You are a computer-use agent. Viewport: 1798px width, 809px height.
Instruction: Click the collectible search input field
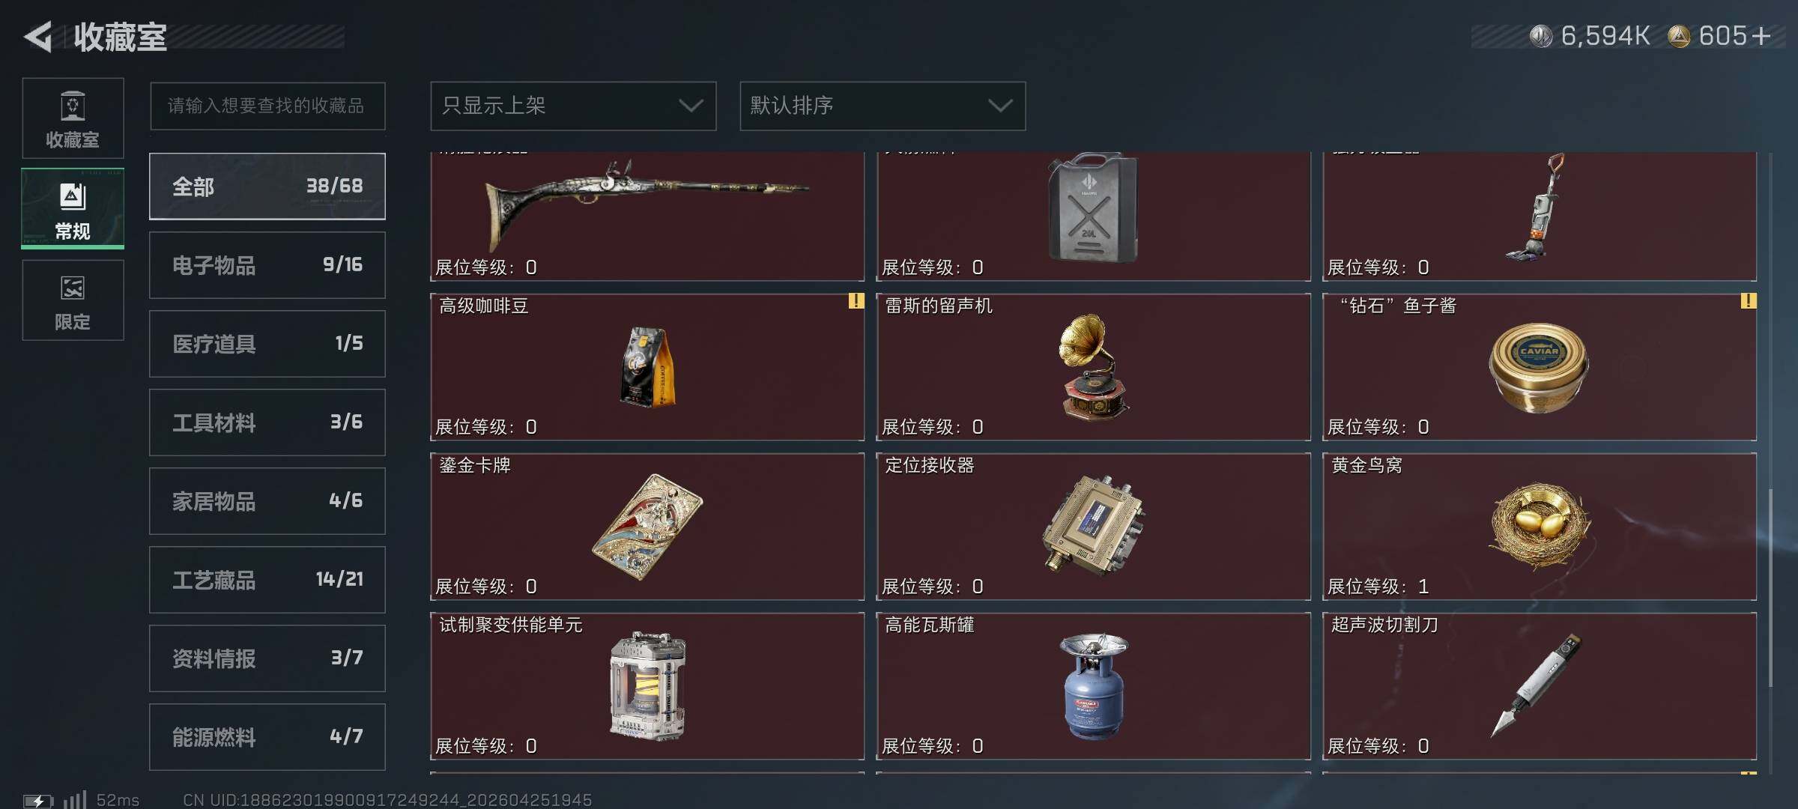(267, 106)
